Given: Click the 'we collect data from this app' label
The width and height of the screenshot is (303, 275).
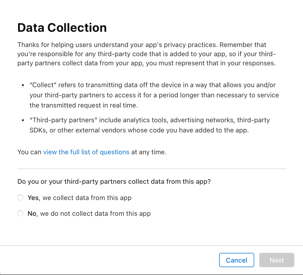Looking at the screenshot, I should coord(87,198).
